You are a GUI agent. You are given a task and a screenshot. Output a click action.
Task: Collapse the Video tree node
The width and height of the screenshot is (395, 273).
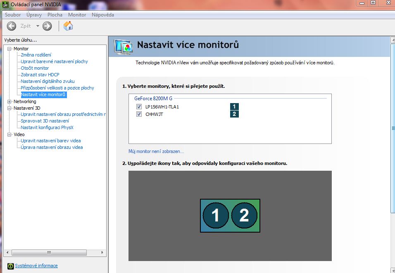[x=10, y=134]
